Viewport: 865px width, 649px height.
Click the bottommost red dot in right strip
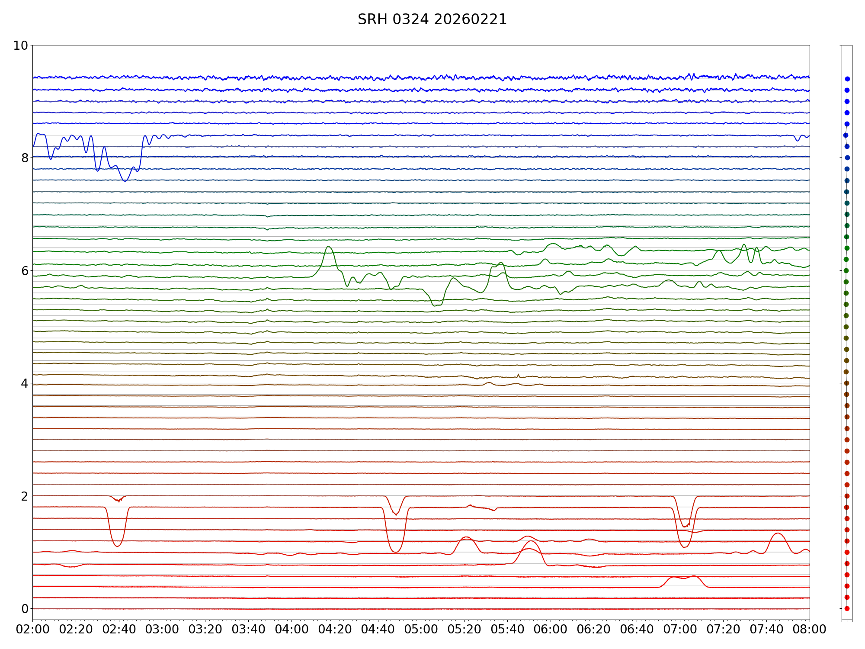(847, 608)
